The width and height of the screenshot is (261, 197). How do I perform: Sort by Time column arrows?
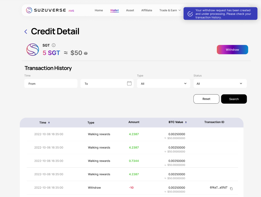(49, 123)
